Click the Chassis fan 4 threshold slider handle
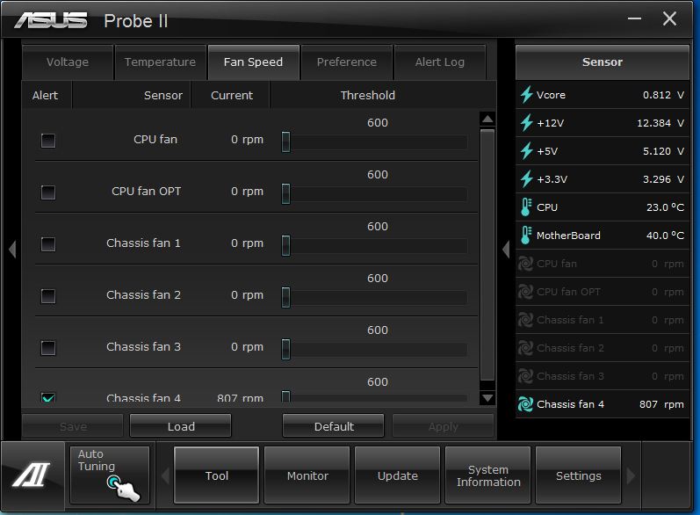 pos(285,396)
